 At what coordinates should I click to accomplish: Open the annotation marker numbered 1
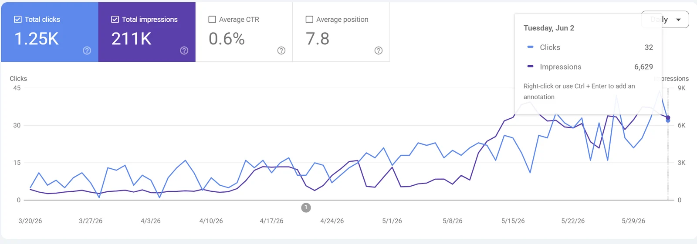pos(306,207)
